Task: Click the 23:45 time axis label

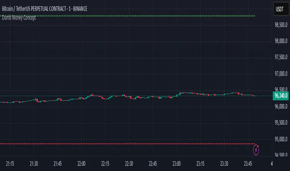Action: click(x=248, y=163)
